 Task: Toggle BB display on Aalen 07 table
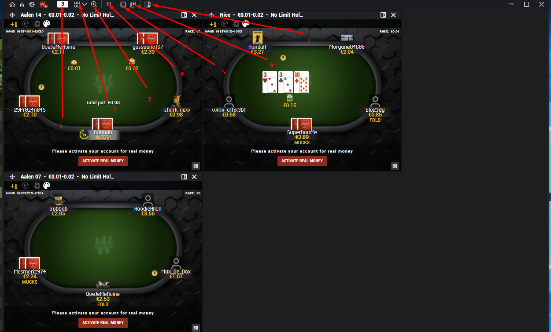pos(196,328)
